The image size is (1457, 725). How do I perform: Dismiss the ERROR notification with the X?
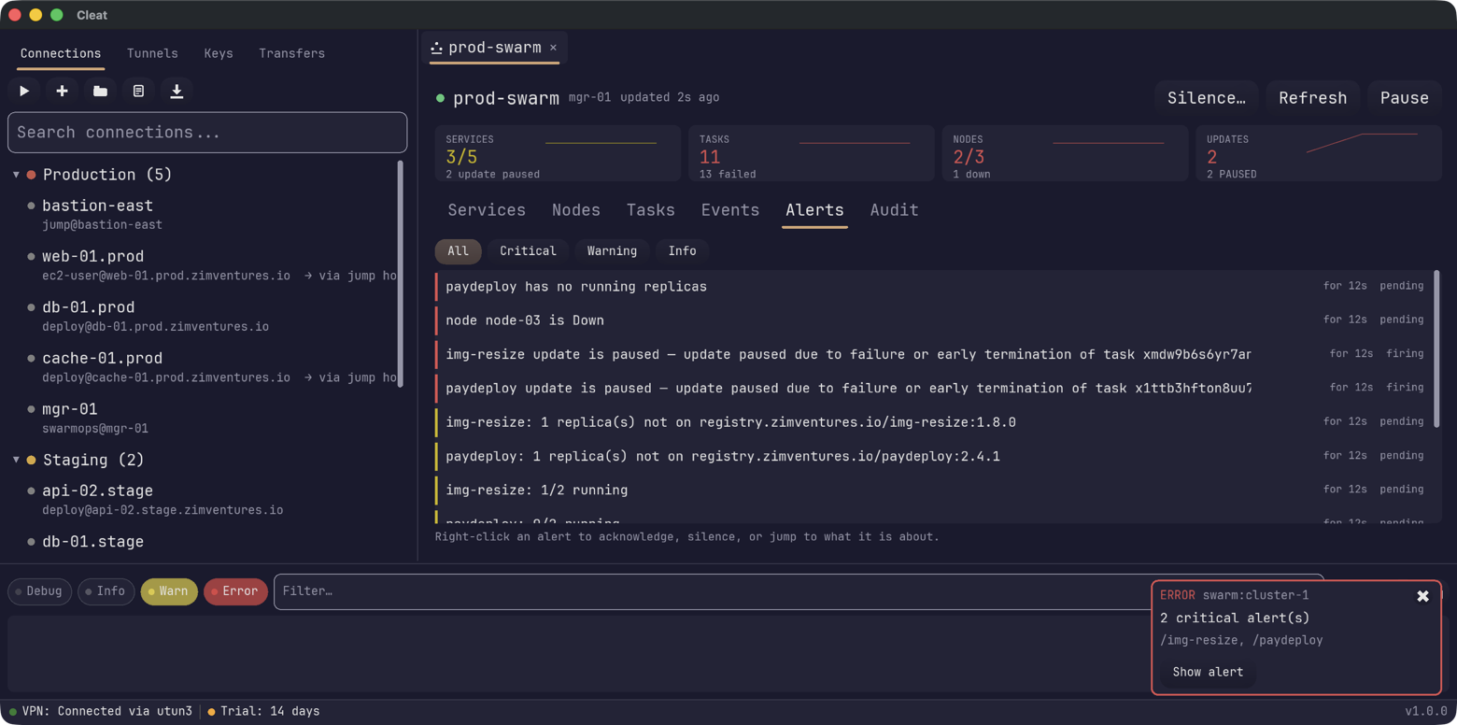1422,596
